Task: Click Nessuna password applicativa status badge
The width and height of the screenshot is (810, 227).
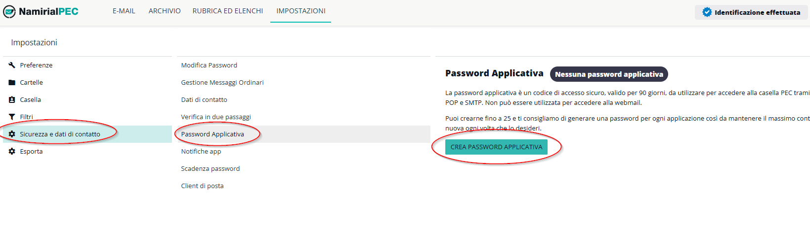Action: 609,74
